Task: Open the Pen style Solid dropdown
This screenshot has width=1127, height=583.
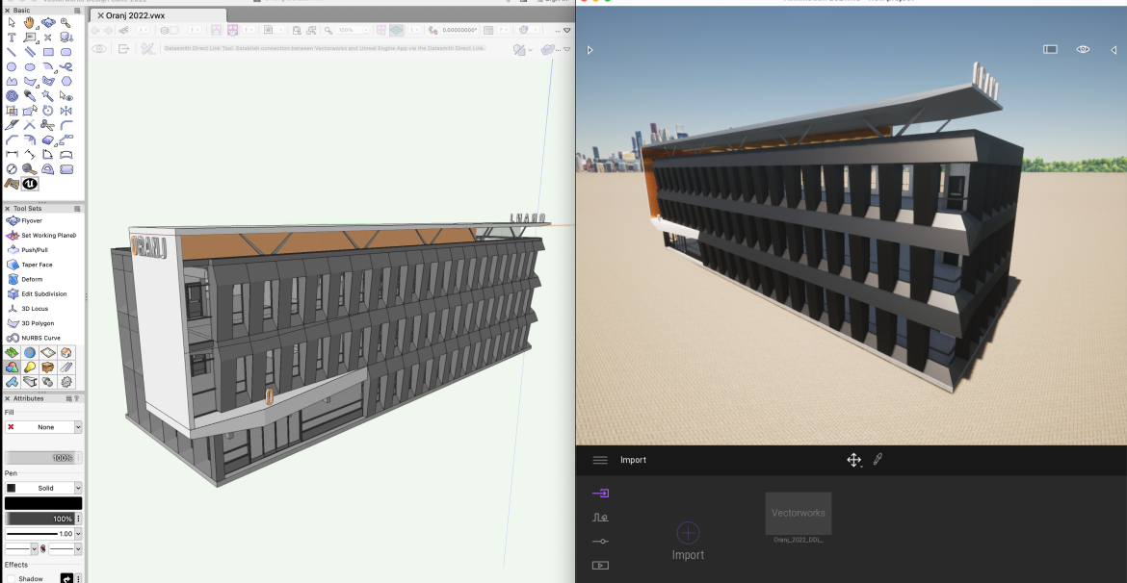Action: coord(43,488)
